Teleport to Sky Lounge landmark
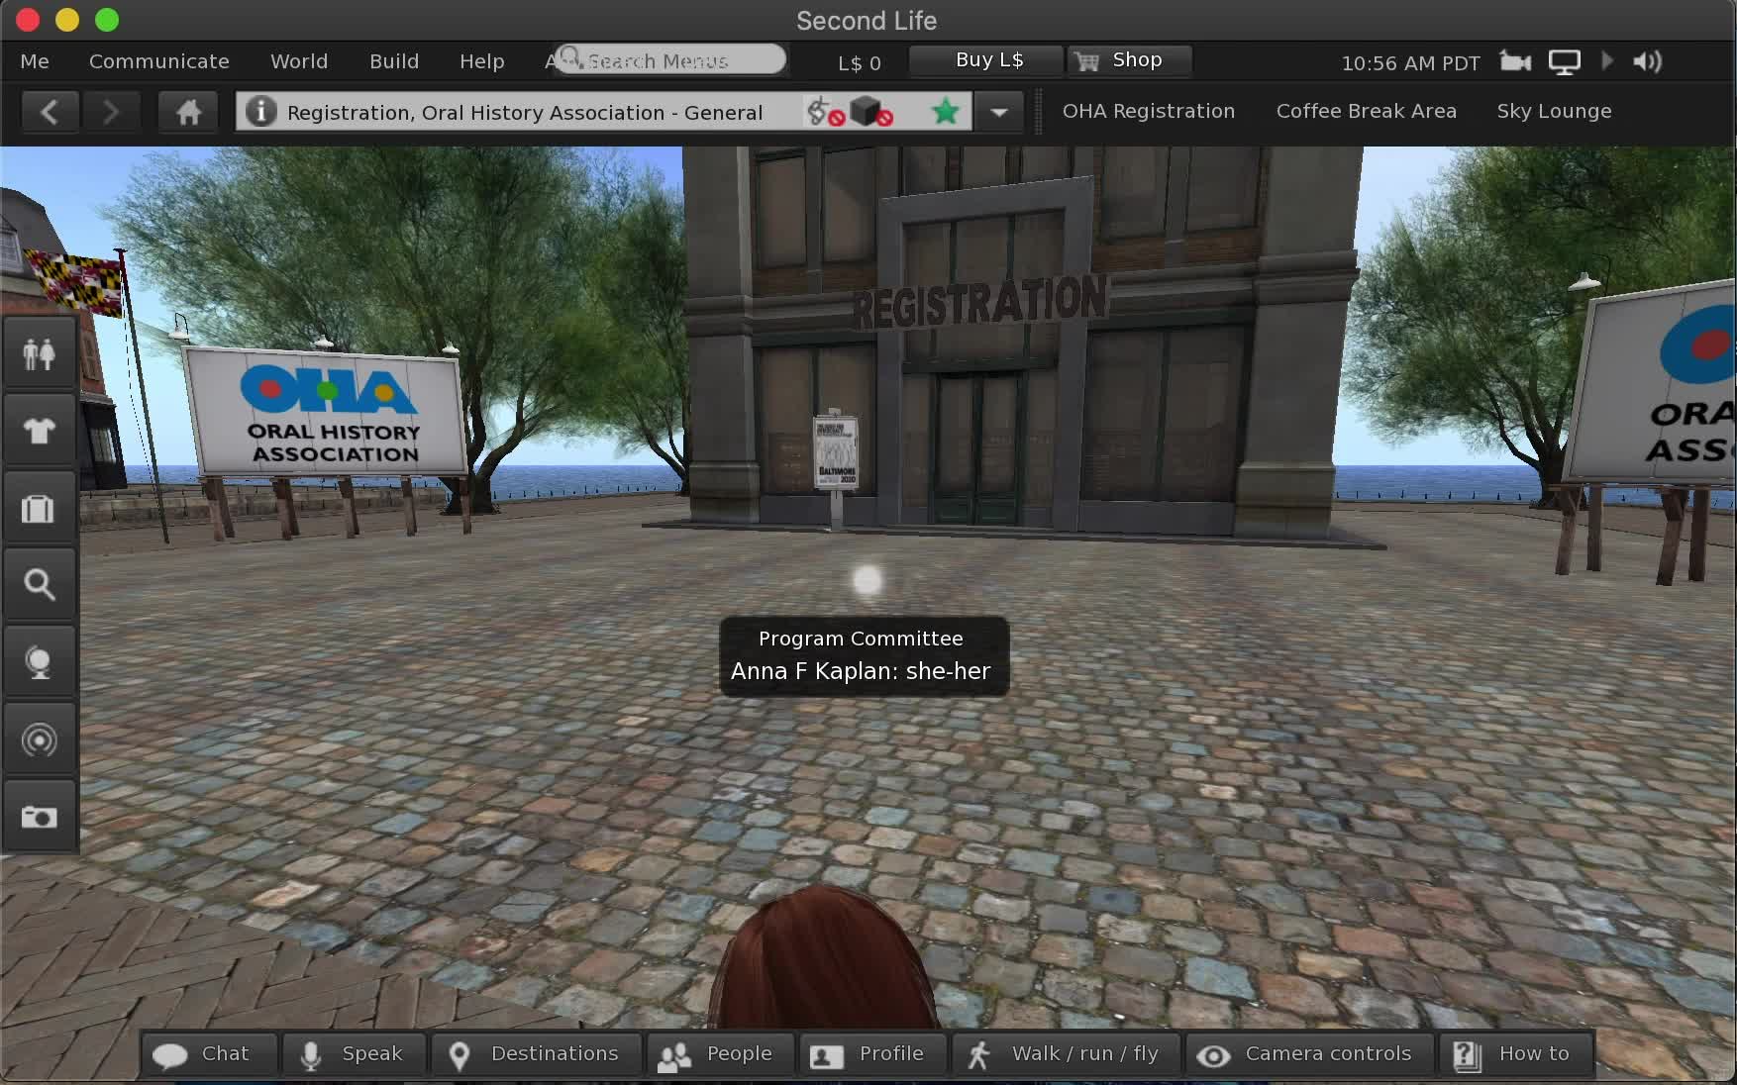1737x1085 pixels. click(1554, 111)
